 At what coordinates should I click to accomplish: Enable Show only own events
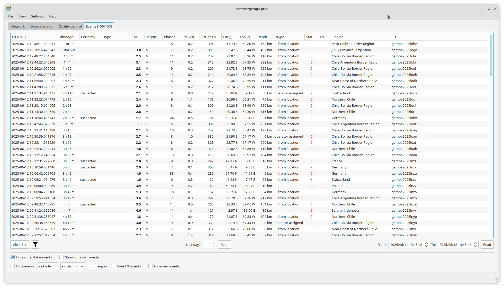(61, 257)
